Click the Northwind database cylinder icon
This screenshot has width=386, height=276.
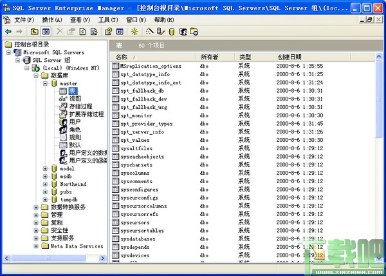coord(54,184)
